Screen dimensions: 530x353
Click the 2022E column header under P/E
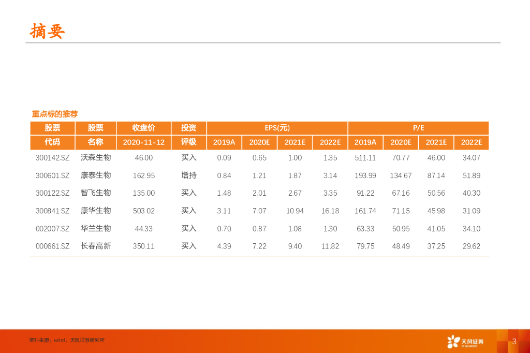point(472,142)
